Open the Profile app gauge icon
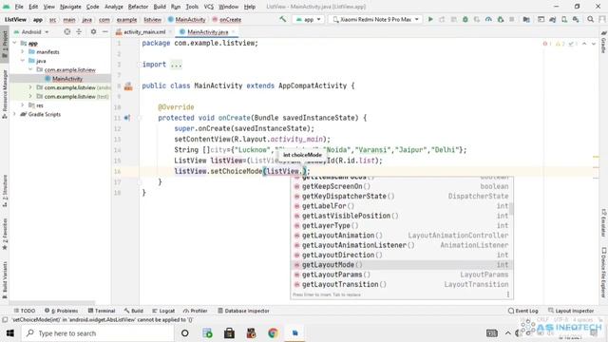608x342 pixels. click(x=488, y=19)
